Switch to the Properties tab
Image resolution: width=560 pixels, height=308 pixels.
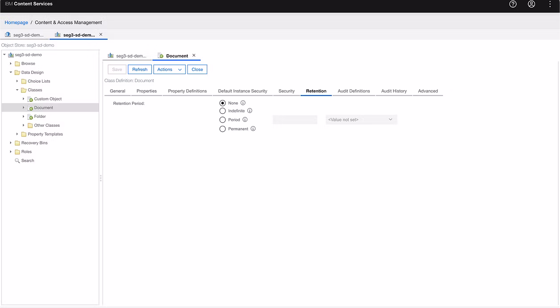(x=146, y=91)
